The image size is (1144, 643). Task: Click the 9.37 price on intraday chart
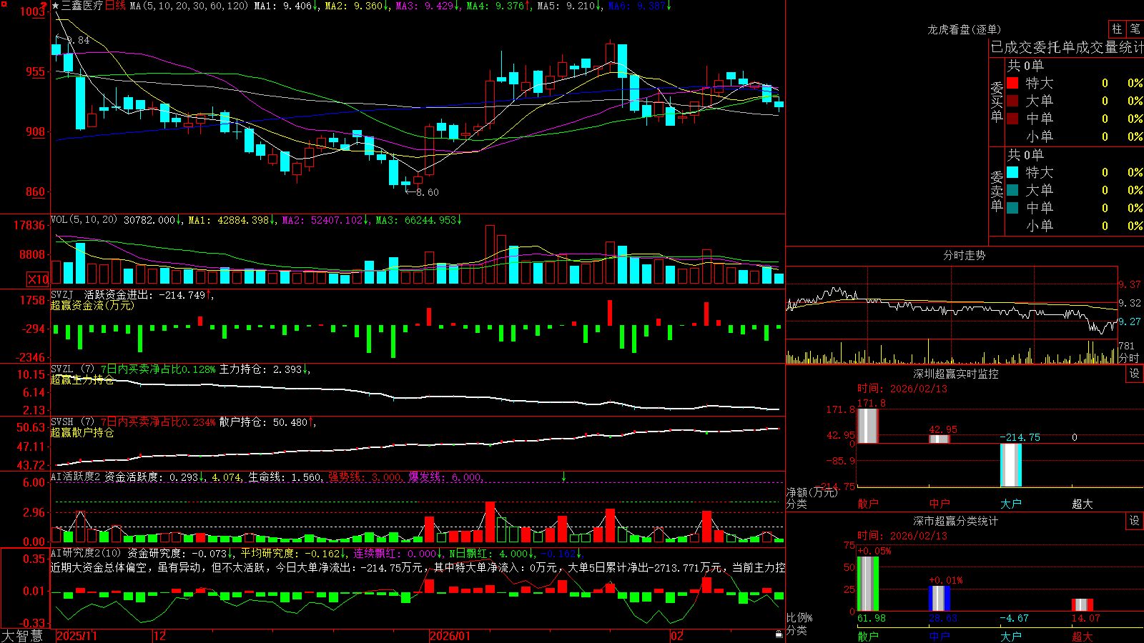click(1130, 284)
